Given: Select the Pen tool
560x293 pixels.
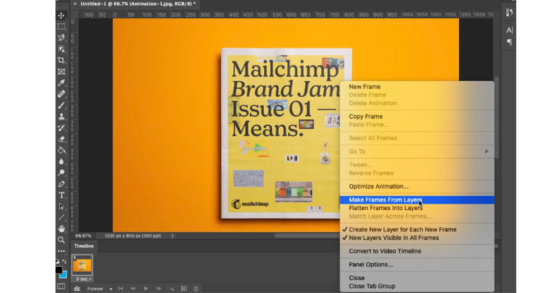Looking at the screenshot, I should pos(62,185).
